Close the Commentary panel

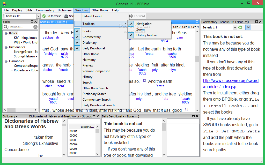pyautogui.click(x=260, y=22)
